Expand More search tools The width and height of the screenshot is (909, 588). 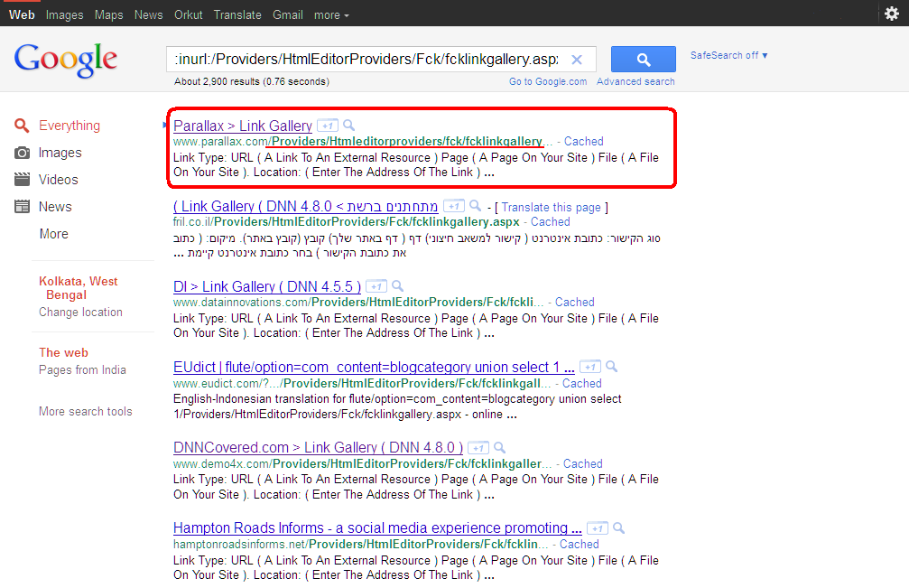coord(85,411)
